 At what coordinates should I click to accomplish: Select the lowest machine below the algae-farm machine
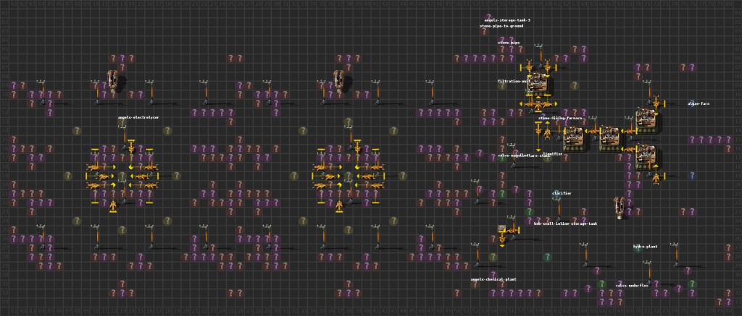click(647, 158)
